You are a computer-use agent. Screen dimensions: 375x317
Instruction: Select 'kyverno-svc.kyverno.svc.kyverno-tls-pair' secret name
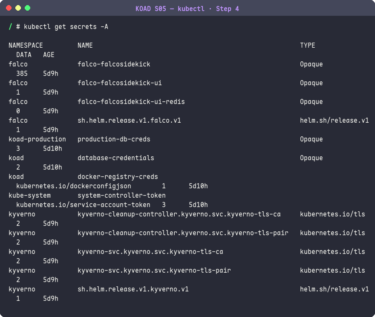tap(154, 271)
